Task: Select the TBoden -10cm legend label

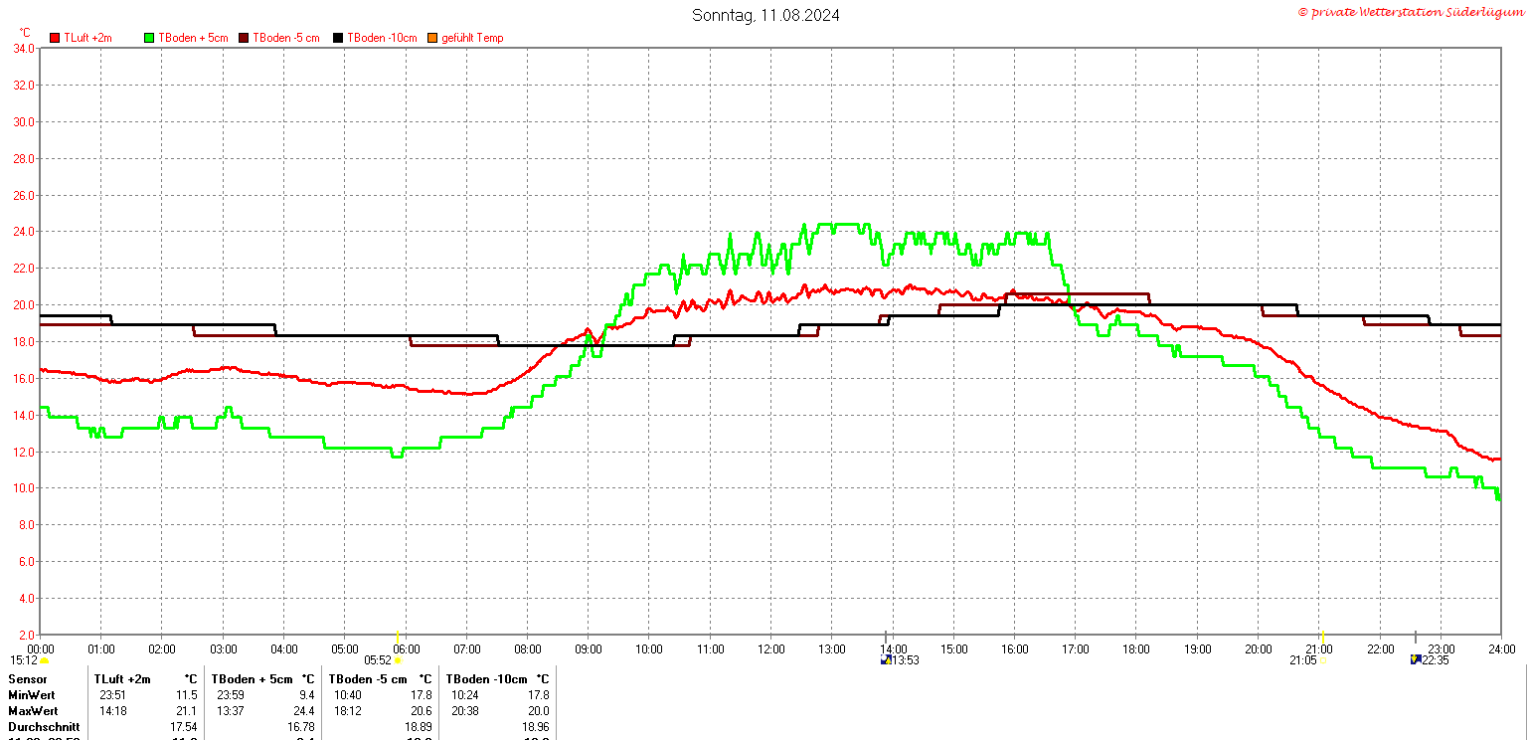Action: tap(382, 38)
